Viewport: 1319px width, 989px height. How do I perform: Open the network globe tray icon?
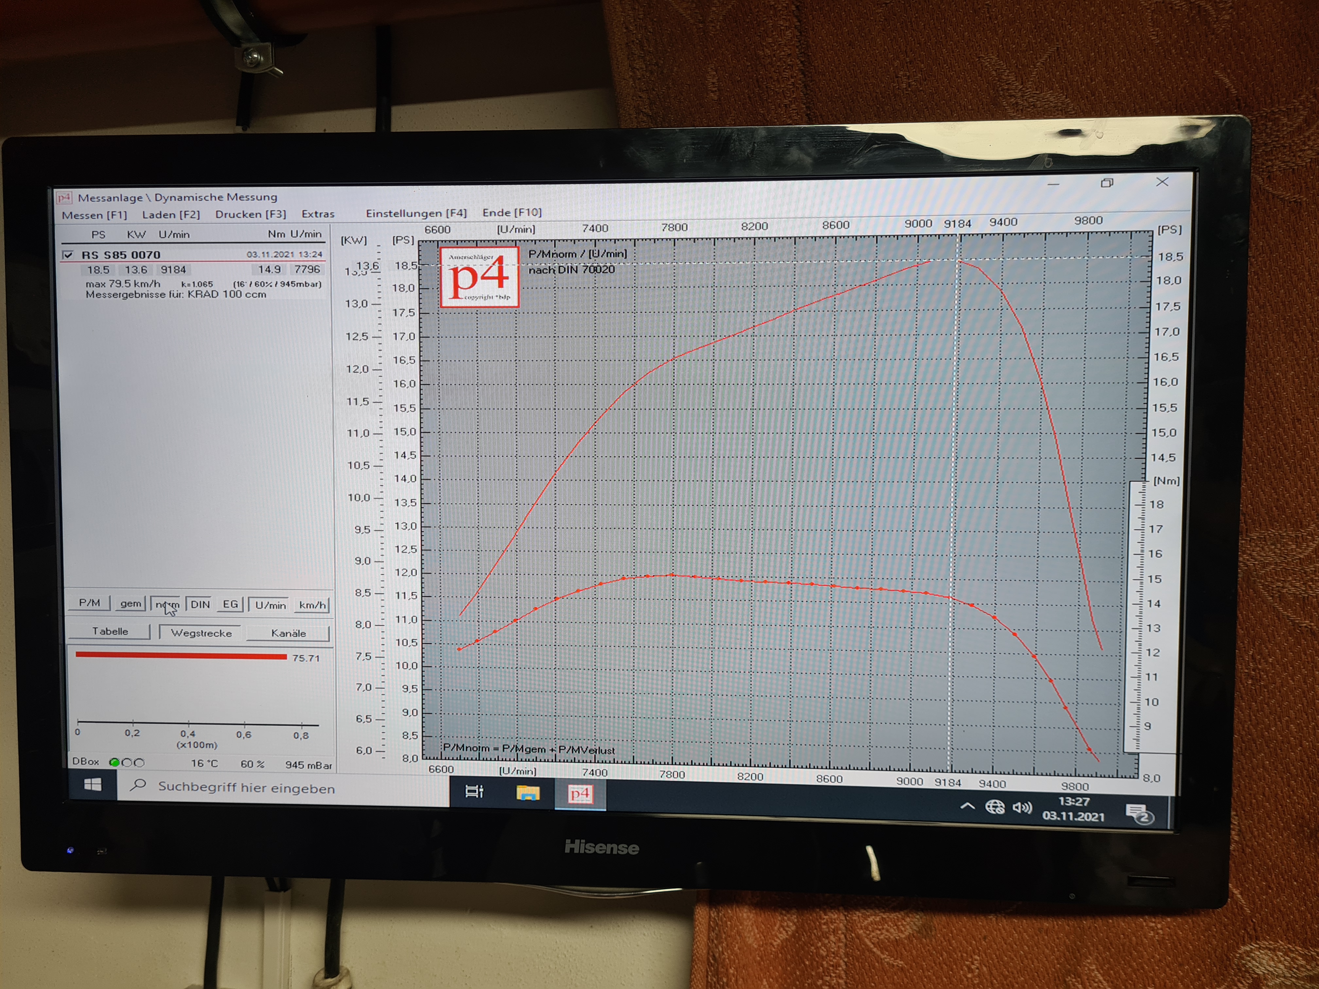point(994,807)
